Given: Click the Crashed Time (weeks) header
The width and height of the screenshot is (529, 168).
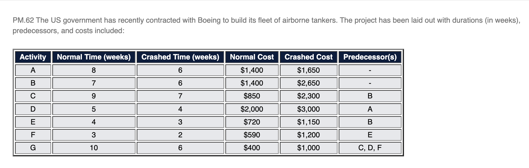Looking at the screenshot, I should (x=180, y=57).
